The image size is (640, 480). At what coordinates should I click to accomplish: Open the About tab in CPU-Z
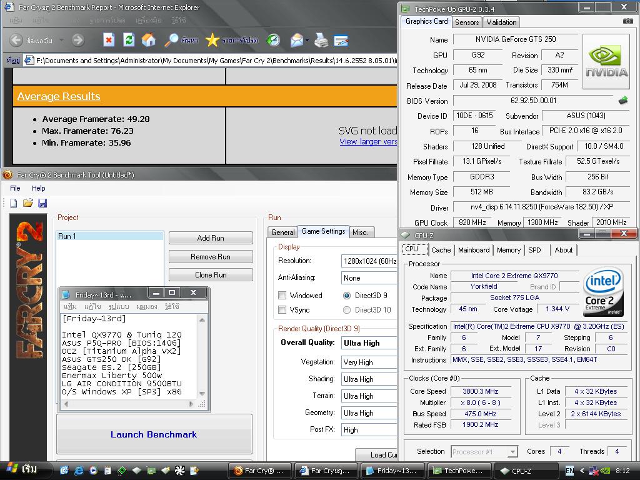pyautogui.click(x=563, y=250)
